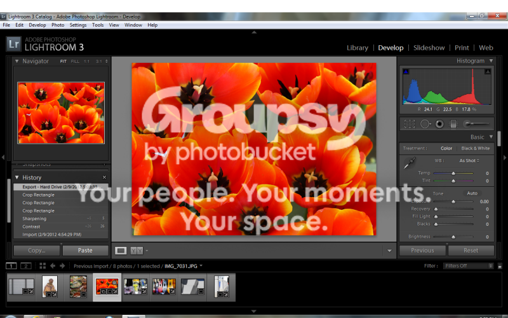Set Navigator zoom to 3:1
508x318 pixels.
99,61
